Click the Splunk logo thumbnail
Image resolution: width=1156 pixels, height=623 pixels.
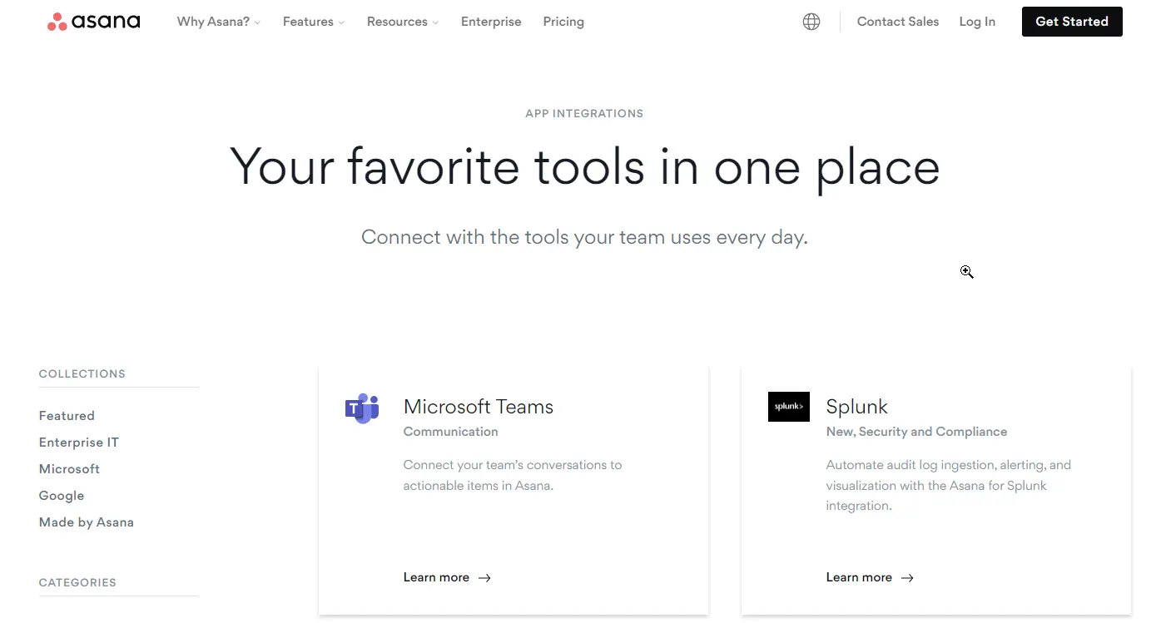(x=789, y=407)
